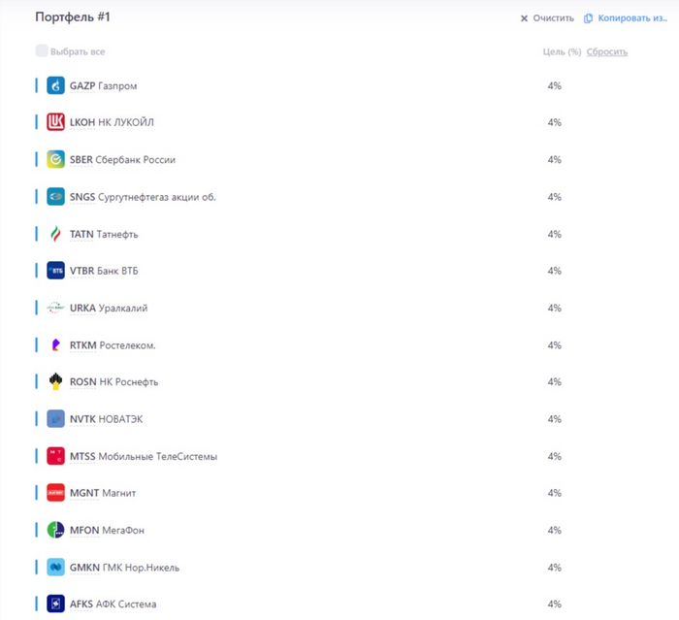Image resolution: width=679 pixels, height=620 pixels.
Task: Click the Nornickel logo icon
Action: pyautogui.click(x=55, y=568)
